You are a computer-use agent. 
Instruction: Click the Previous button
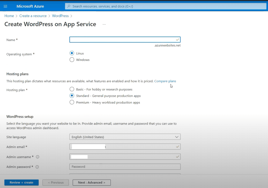(56, 182)
